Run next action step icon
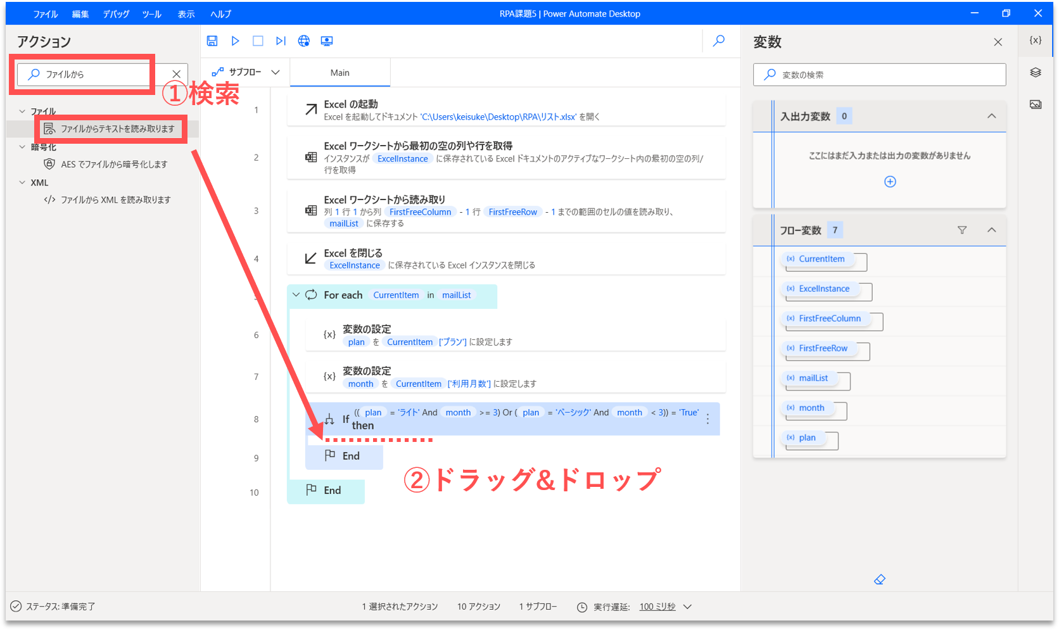1059x630 pixels. [281, 41]
